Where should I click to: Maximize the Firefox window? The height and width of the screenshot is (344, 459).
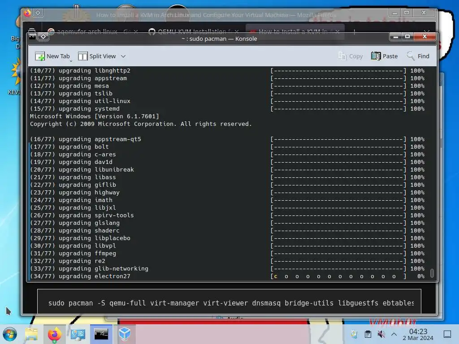(407, 13)
